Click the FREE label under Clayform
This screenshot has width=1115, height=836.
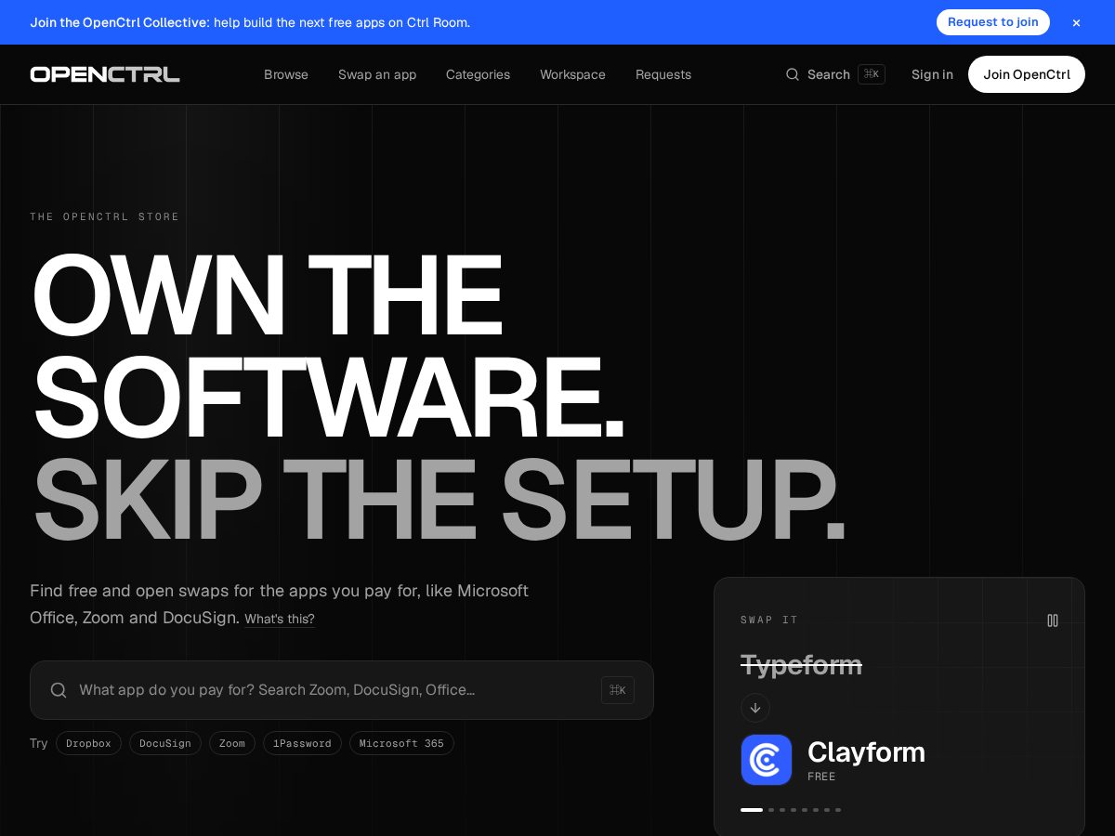(821, 777)
